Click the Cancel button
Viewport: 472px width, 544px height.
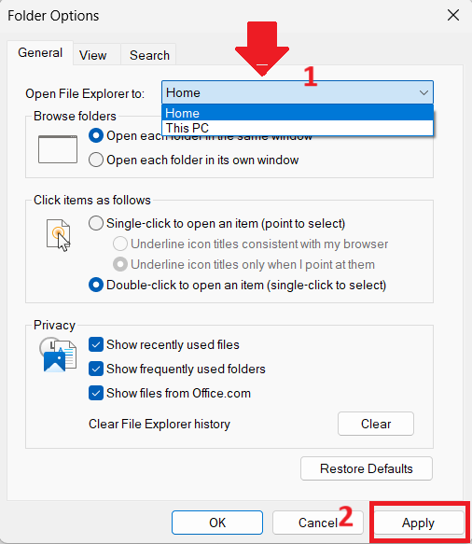[x=318, y=523]
